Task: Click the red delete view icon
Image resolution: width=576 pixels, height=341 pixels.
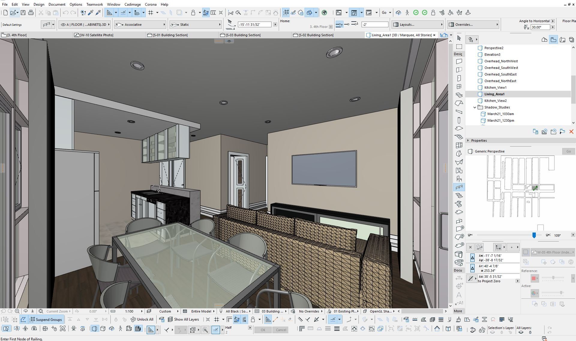Action: (571, 132)
